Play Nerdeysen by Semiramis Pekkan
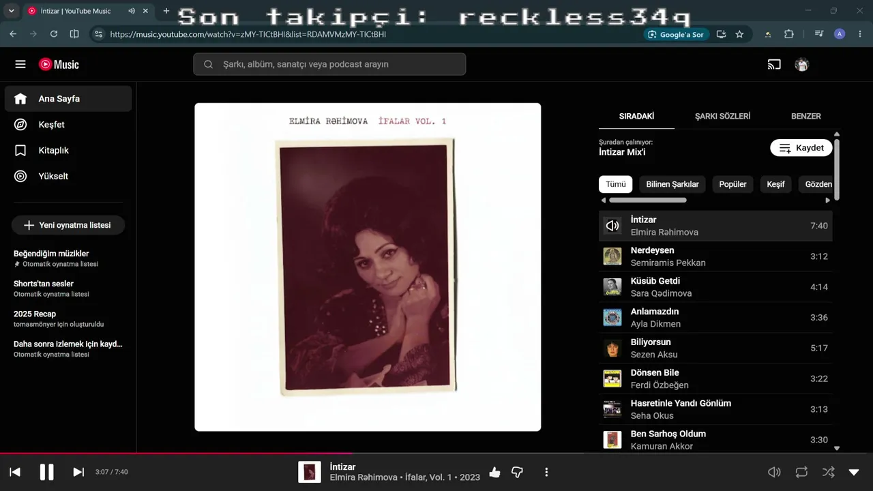This screenshot has width=873, height=491. coord(715,256)
